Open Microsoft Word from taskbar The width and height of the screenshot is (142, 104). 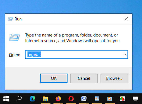pos(84,99)
